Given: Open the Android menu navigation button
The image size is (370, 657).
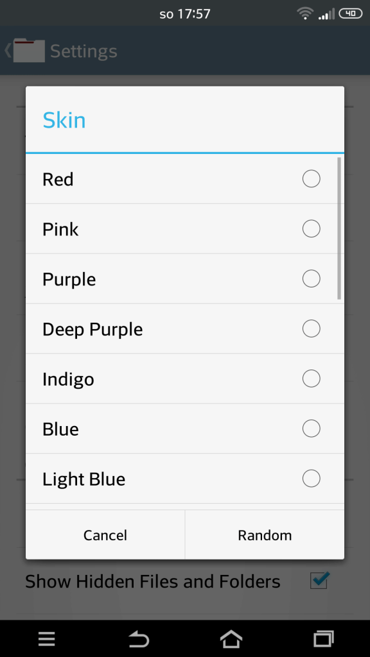Looking at the screenshot, I should tap(46, 638).
